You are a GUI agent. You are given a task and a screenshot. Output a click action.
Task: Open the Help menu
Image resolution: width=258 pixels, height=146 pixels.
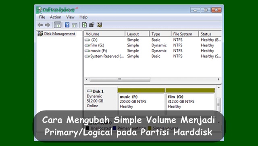click(83, 17)
